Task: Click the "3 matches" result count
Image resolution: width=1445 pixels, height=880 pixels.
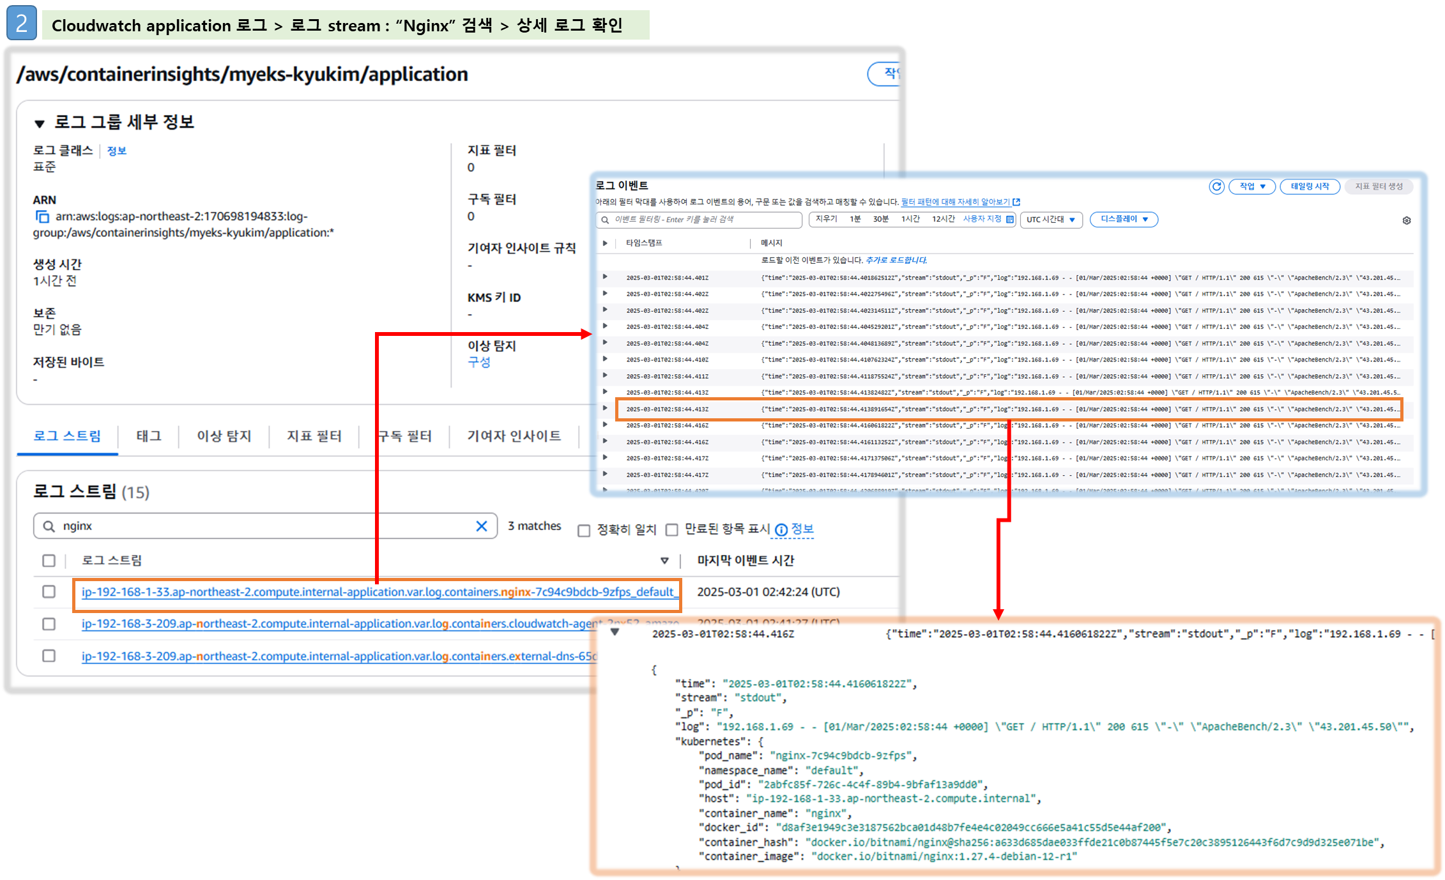Action: [535, 526]
